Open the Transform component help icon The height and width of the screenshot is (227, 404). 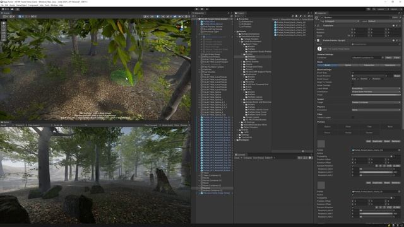click(x=393, y=26)
